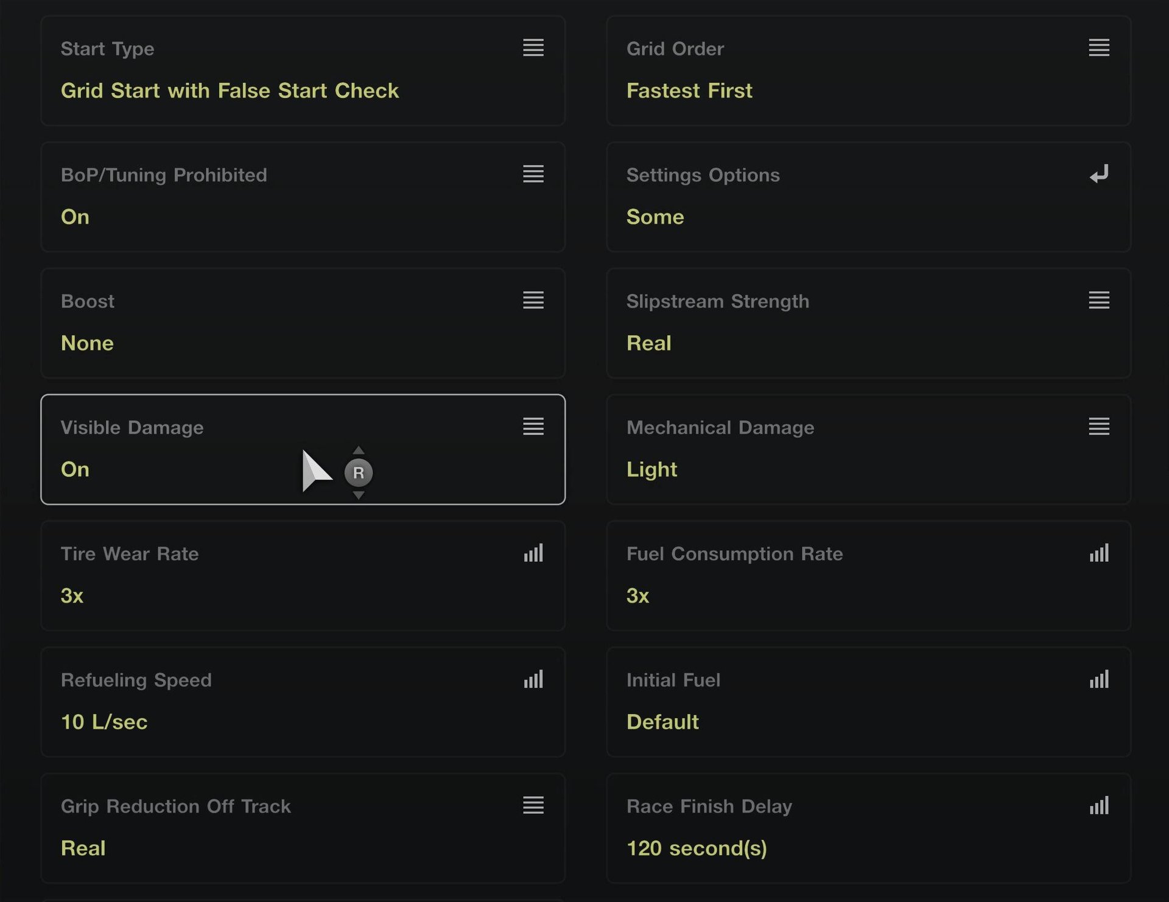Expand Start Type option choices
1169x902 pixels.
pos(230,91)
